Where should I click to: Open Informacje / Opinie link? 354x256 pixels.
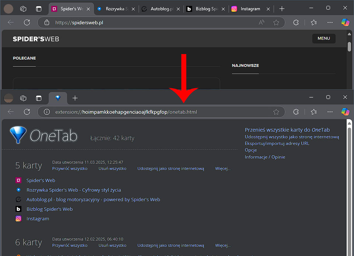[x=265, y=157]
